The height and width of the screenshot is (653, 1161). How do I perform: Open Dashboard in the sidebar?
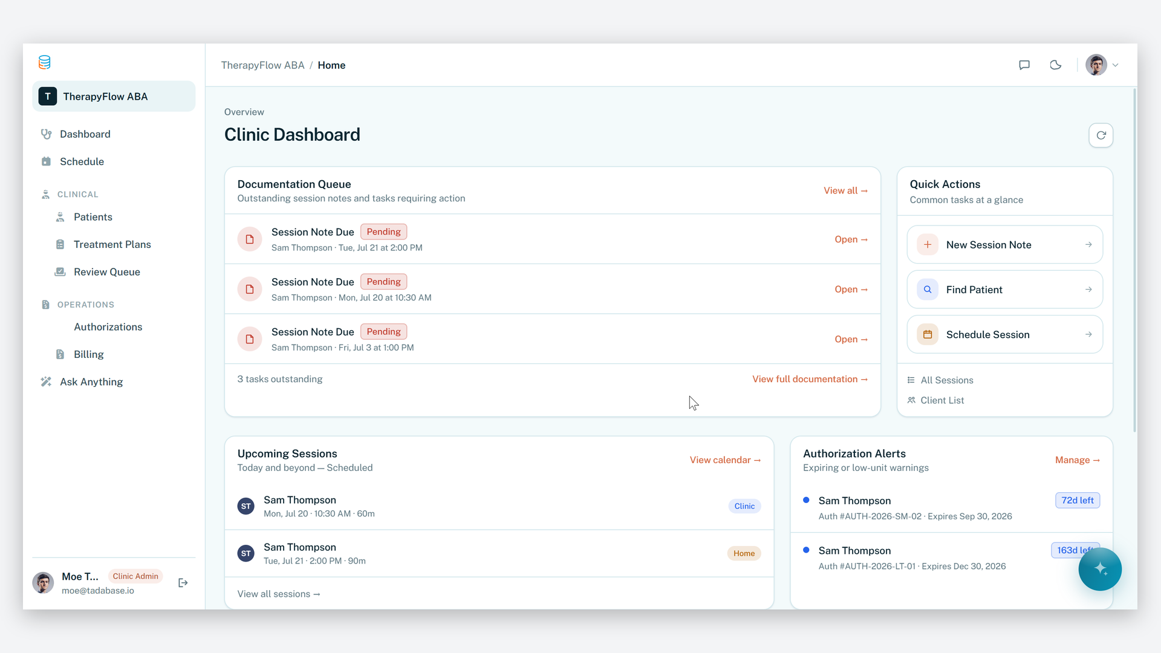[85, 134]
